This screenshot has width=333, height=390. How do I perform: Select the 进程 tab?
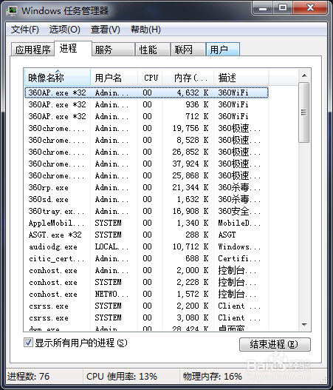73,49
